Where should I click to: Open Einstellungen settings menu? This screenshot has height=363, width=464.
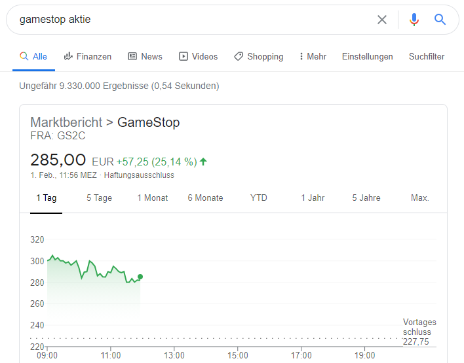pos(367,56)
